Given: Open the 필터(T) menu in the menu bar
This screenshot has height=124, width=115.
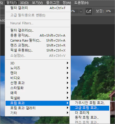Looking at the screenshot, I should 12,3.
